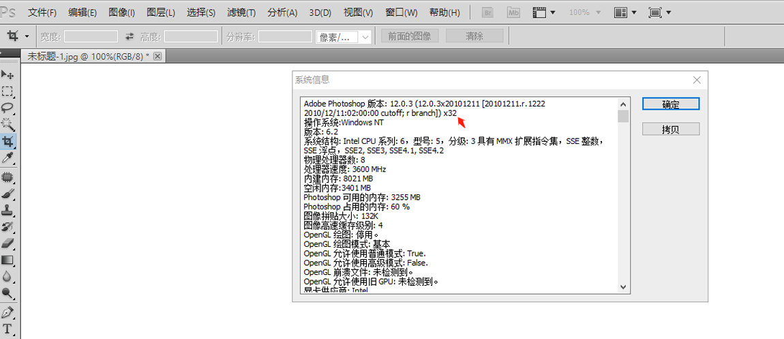This screenshot has width=784, height=339.
Task: Open the 图像(I) menu
Action: tap(122, 12)
